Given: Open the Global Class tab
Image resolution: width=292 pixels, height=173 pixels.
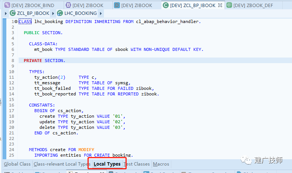Looking at the screenshot, I should tap(17, 164).
